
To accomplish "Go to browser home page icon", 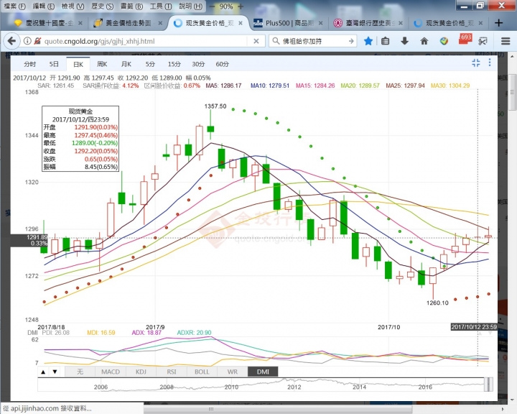I will (x=424, y=41).
